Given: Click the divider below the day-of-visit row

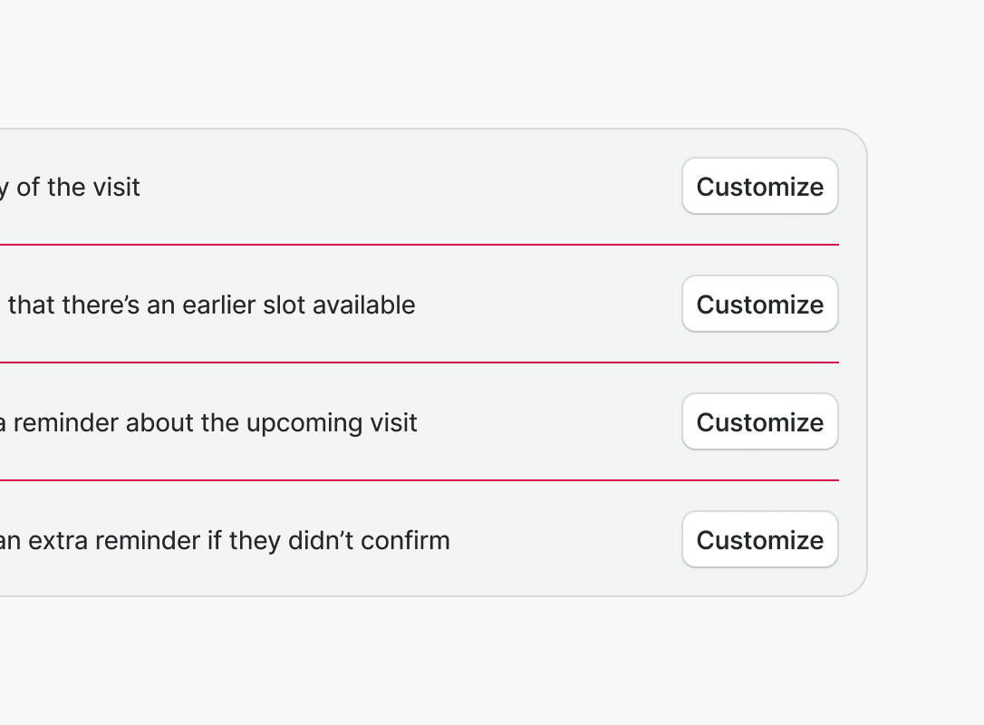Looking at the screenshot, I should 417,245.
